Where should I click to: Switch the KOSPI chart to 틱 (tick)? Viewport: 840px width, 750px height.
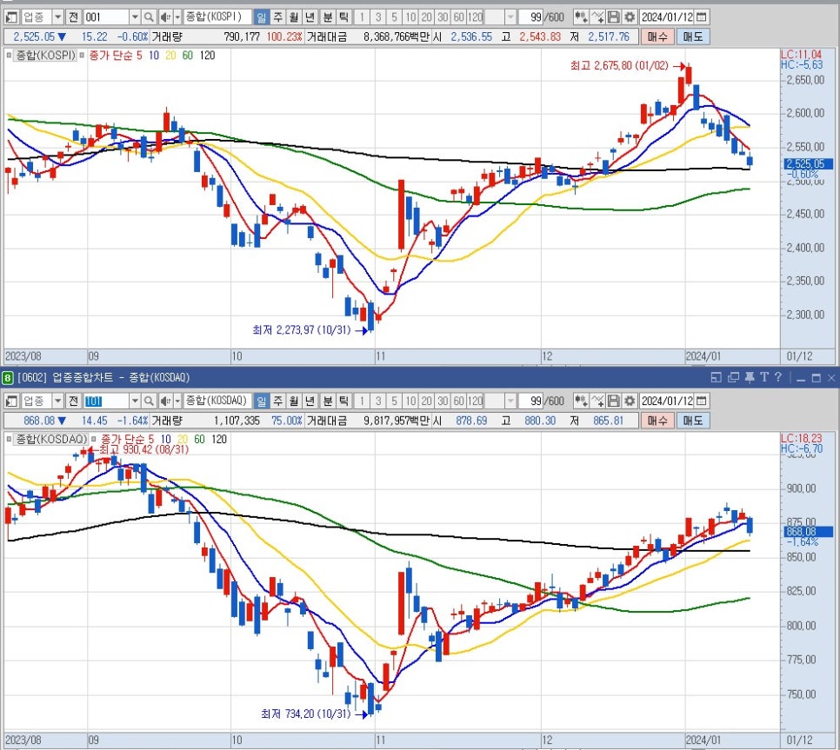pyautogui.click(x=343, y=17)
